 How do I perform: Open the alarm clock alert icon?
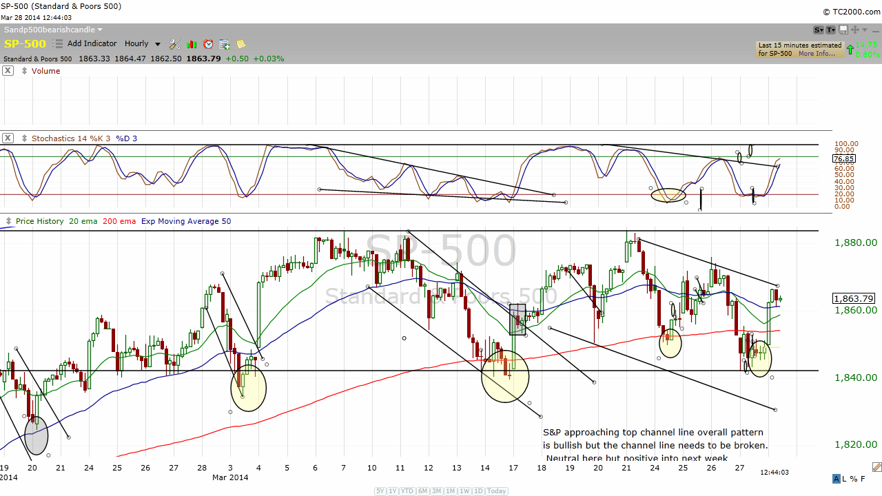tap(208, 44)
